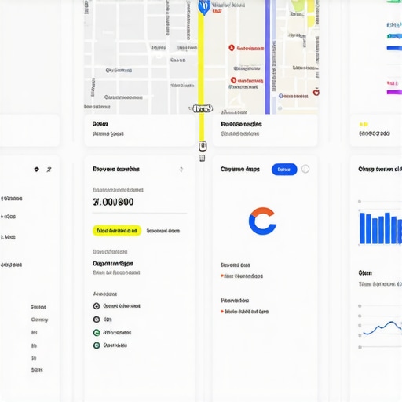Switch to the plain tab beside yellow pill

click(x=163, y=231)
